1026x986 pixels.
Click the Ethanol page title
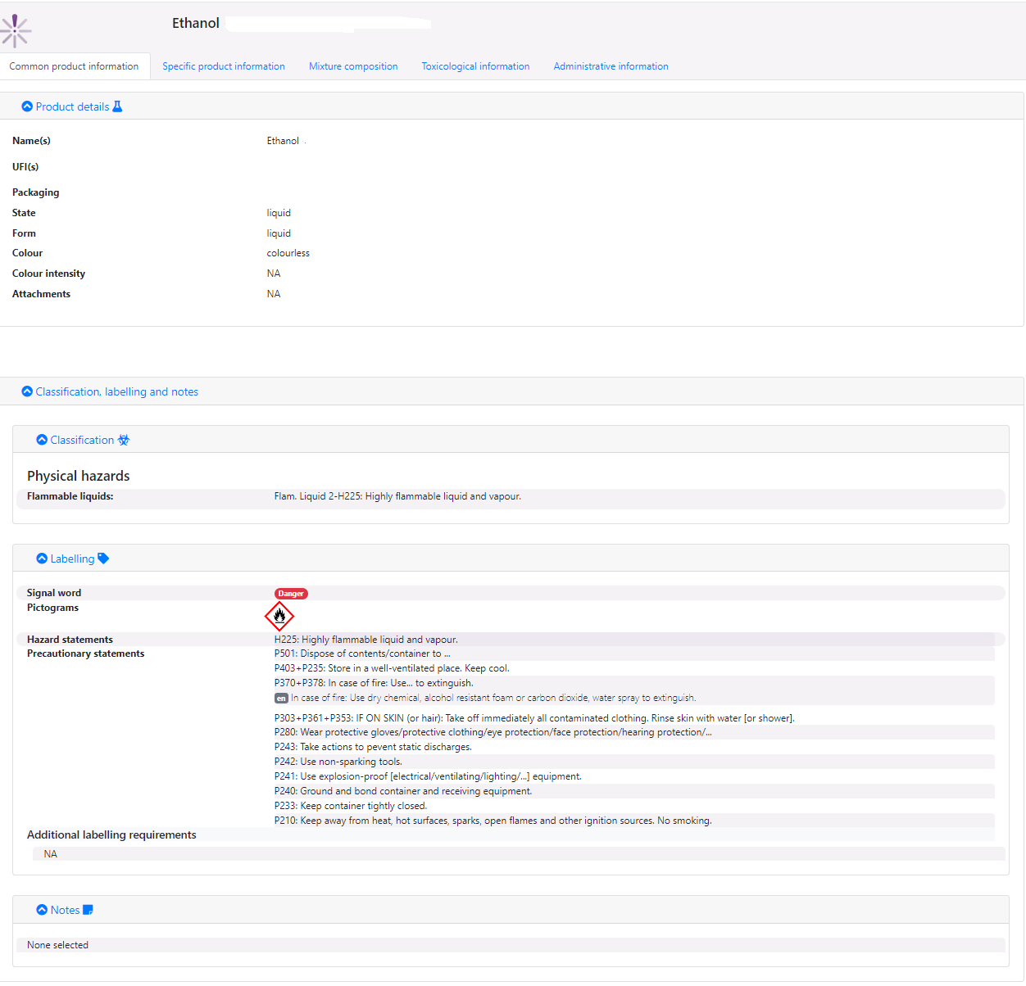[x=196, y=23]
